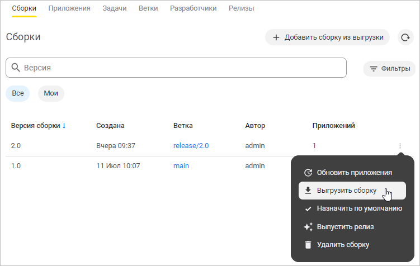Switch to the Приложения tab

(x=69, y=8)
